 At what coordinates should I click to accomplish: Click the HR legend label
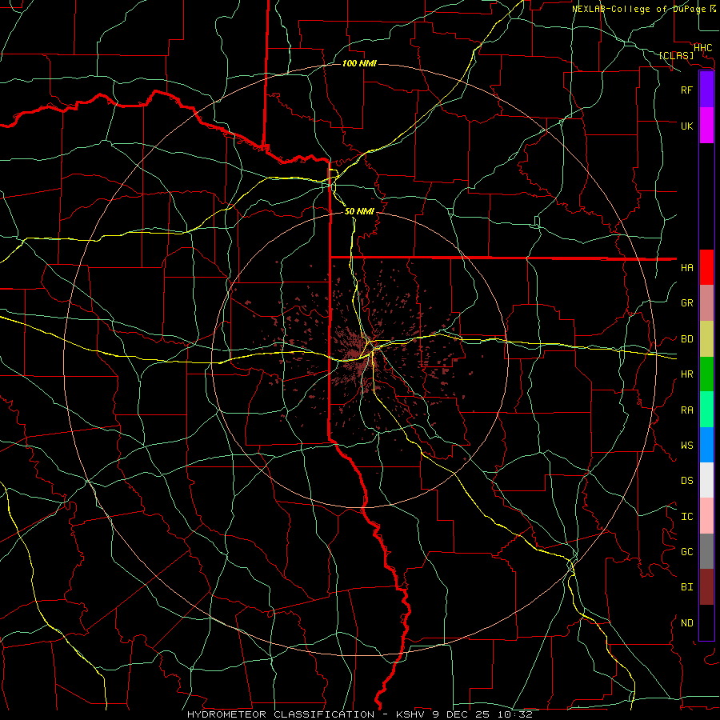coord(686,374)
